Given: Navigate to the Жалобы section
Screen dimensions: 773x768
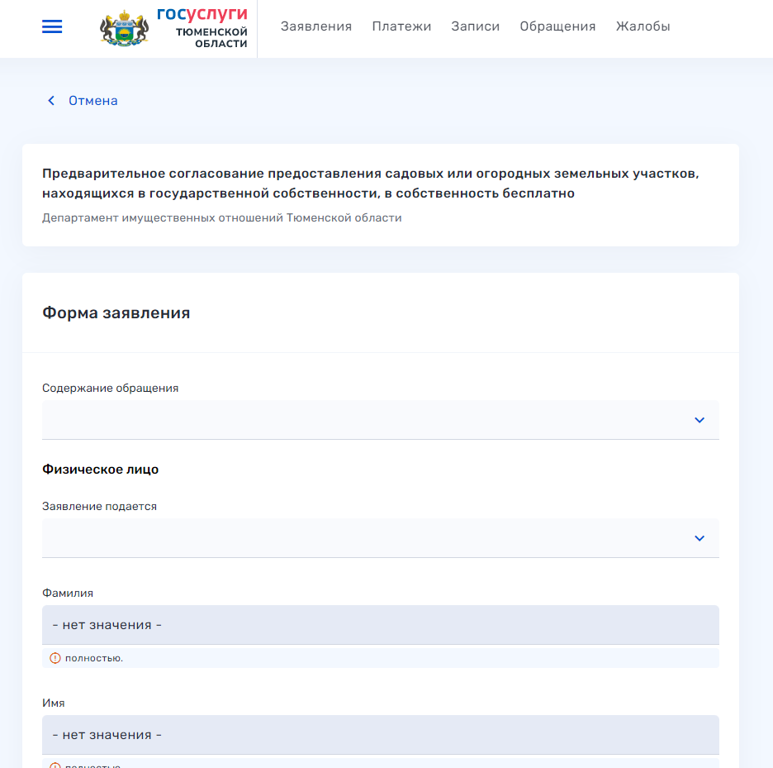Looking at the screenshot, I should 643,26.
